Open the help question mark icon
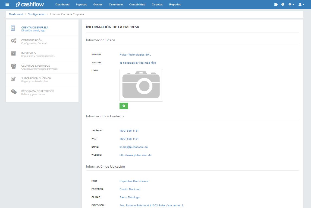Screen dimensions: 311x208 click(x=283, y=4)
